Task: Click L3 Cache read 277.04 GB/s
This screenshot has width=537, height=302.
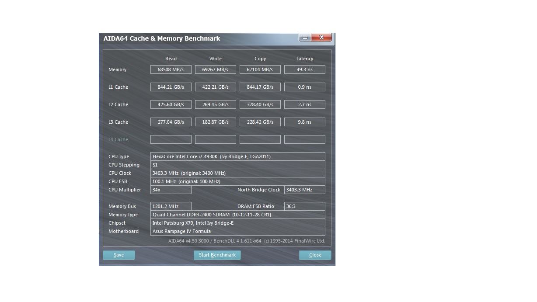Action: (171, 122)
